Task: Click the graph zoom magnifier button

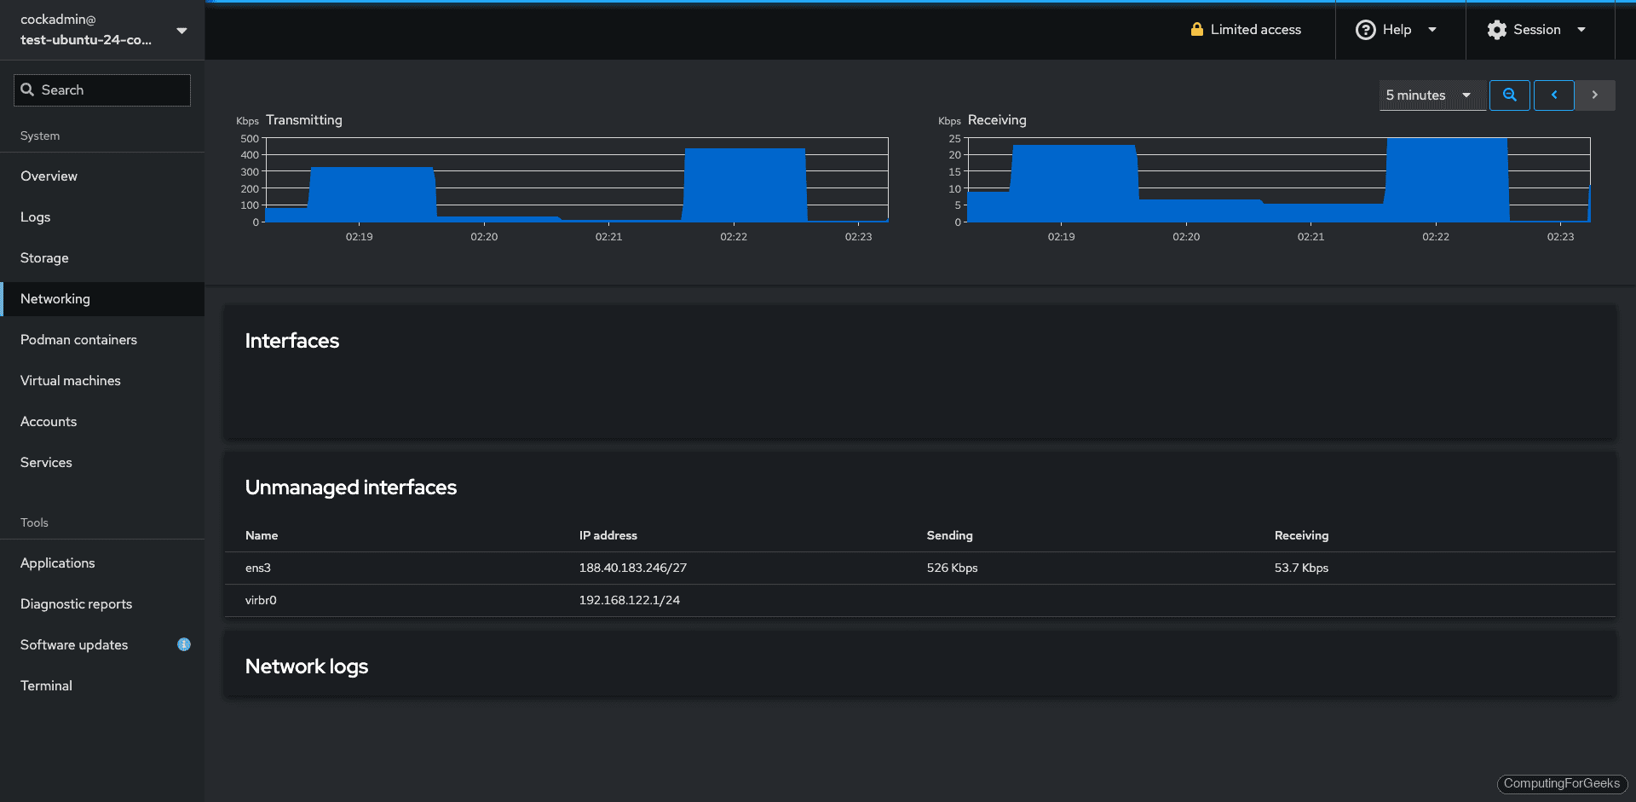Action: (x=1509, y=95)
